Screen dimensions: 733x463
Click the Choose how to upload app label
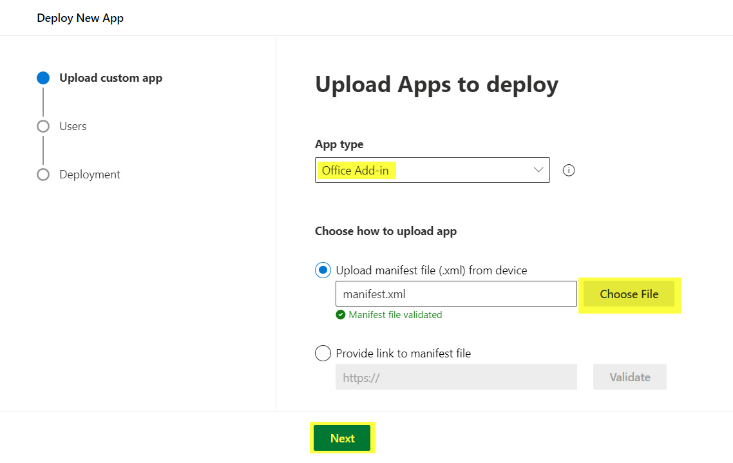click(x=386, y=231)
